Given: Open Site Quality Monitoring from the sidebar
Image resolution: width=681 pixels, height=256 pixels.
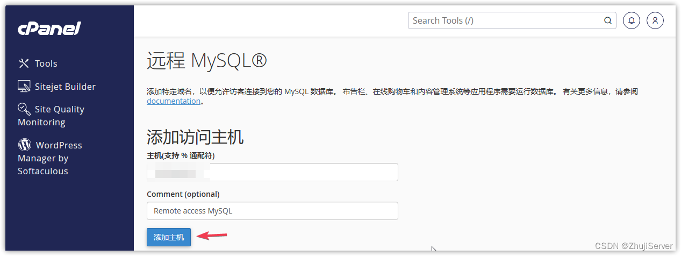Looking at the screenshot, I should click(51, 116).
